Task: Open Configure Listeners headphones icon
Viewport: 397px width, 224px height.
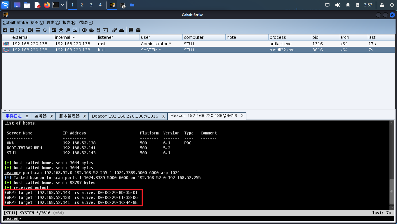Action: (21, 30)
